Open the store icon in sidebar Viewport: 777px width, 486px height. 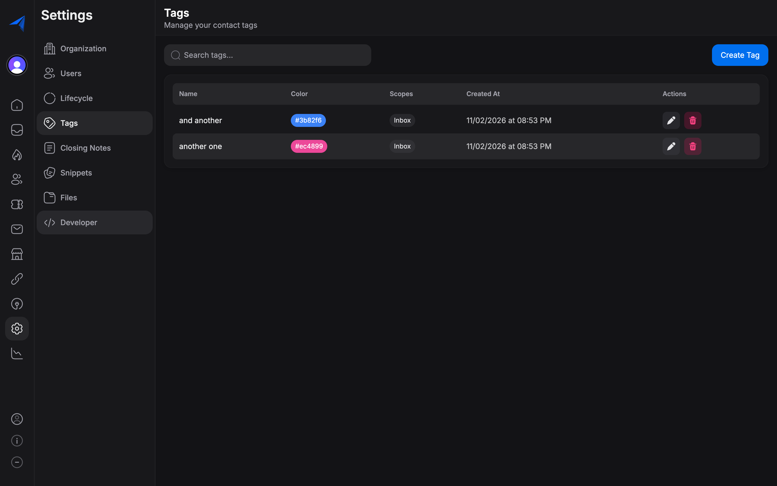click(17, 254)
